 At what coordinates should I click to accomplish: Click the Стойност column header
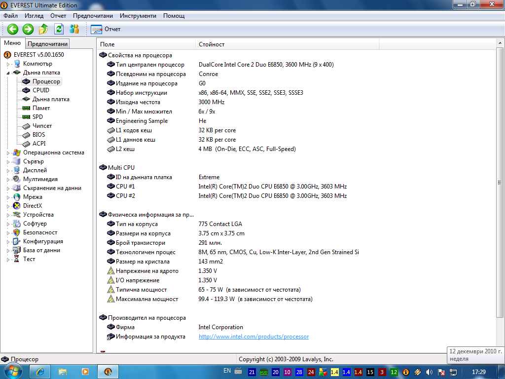click(287, 44)
